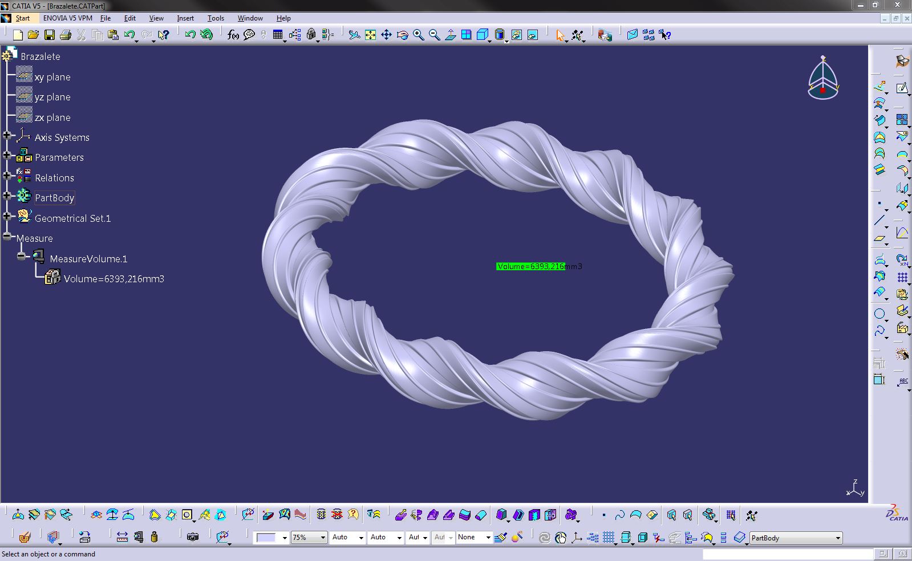Click the Hide/Show icon
Screen dimensions: 912x561
(x=517, y=35)
